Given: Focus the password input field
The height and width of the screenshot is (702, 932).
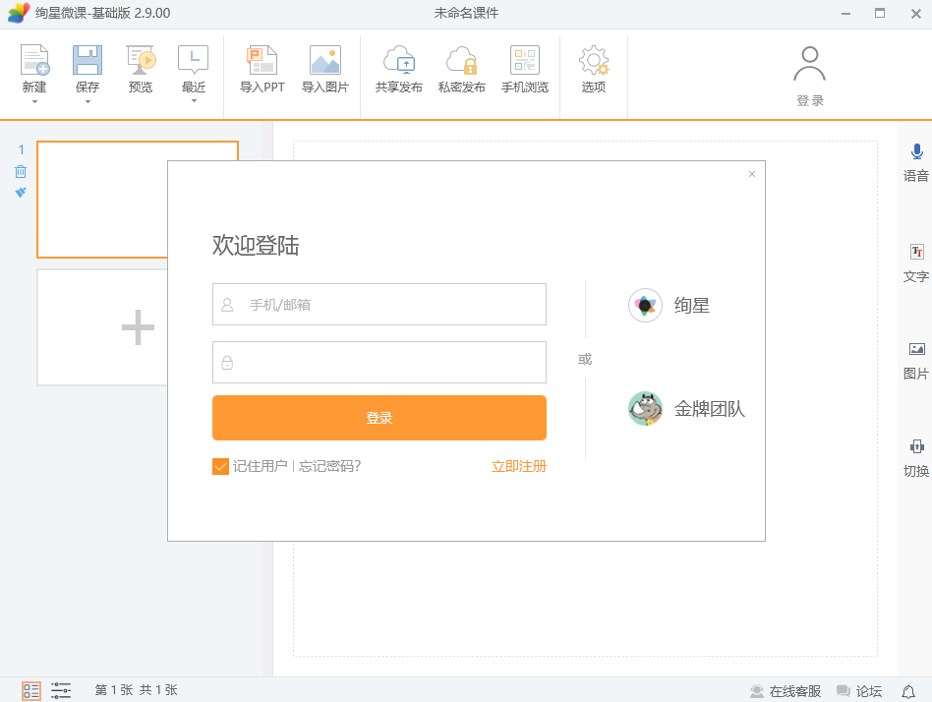Looking at the screenshot, I should (379, 362).
